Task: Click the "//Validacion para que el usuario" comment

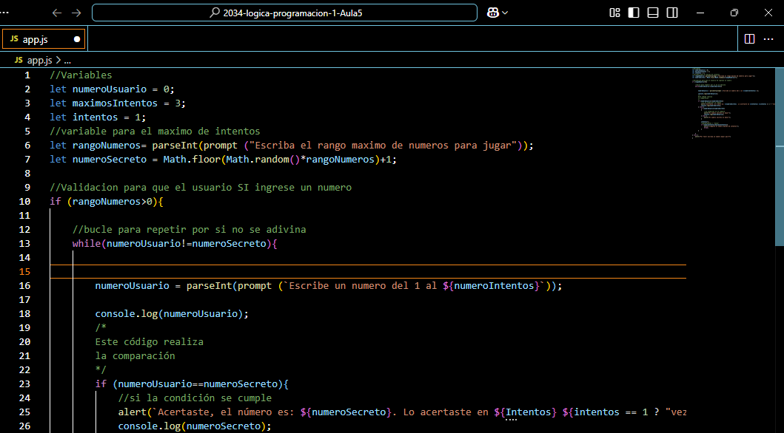Action: tap(201, 188)
